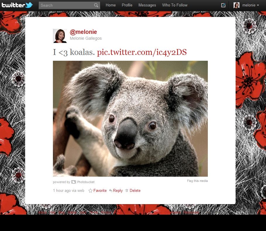Open the @melonie username link
Screen dimensions: 266x231
click(x=83, y=32)
